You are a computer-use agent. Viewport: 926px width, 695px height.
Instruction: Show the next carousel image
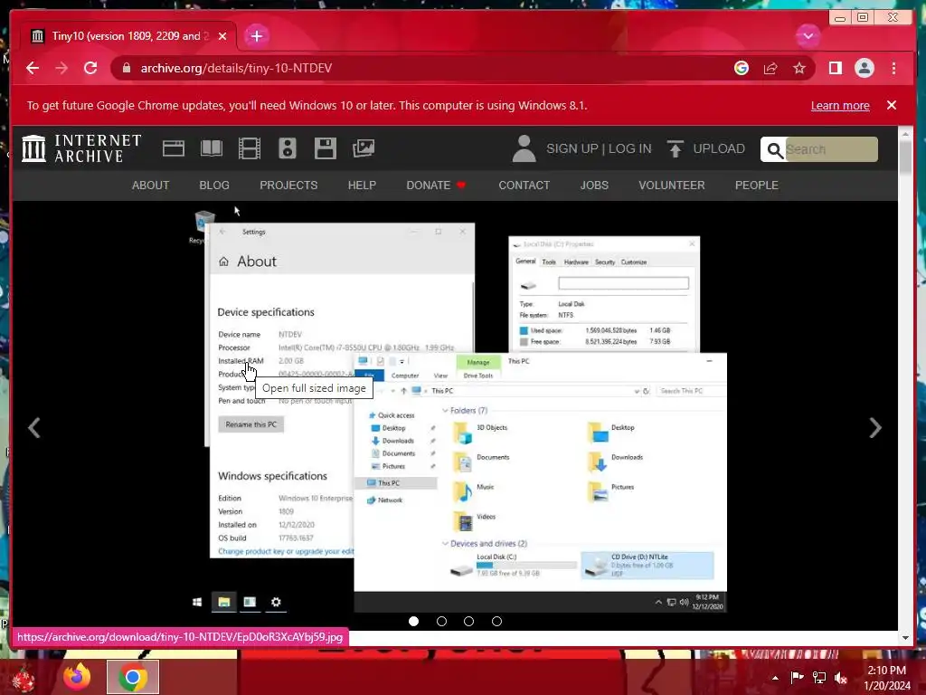pos(875,428)
